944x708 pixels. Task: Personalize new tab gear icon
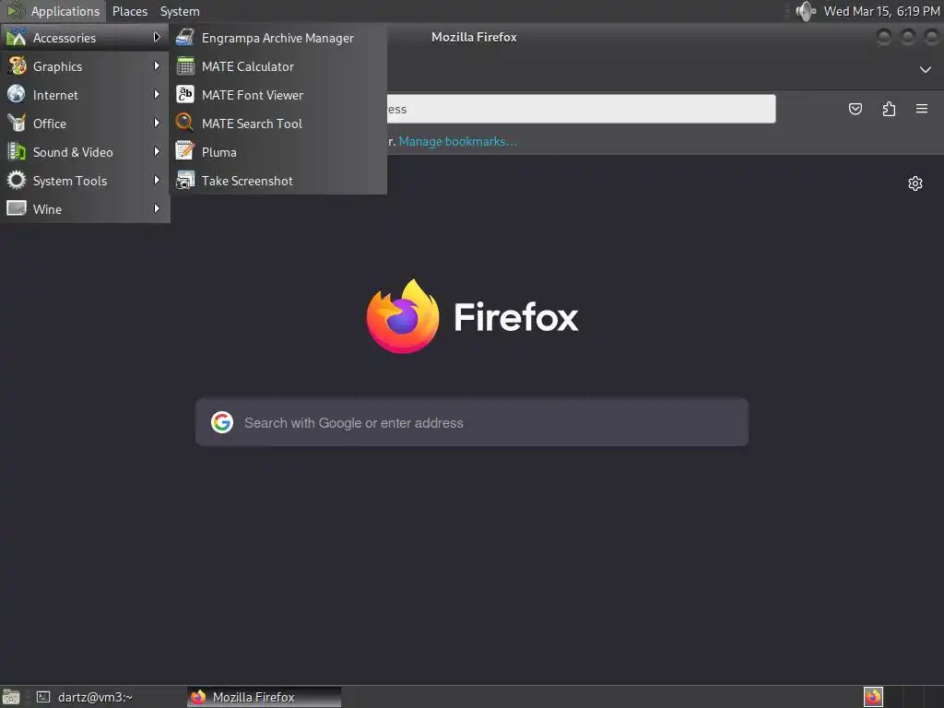(915, 183)
